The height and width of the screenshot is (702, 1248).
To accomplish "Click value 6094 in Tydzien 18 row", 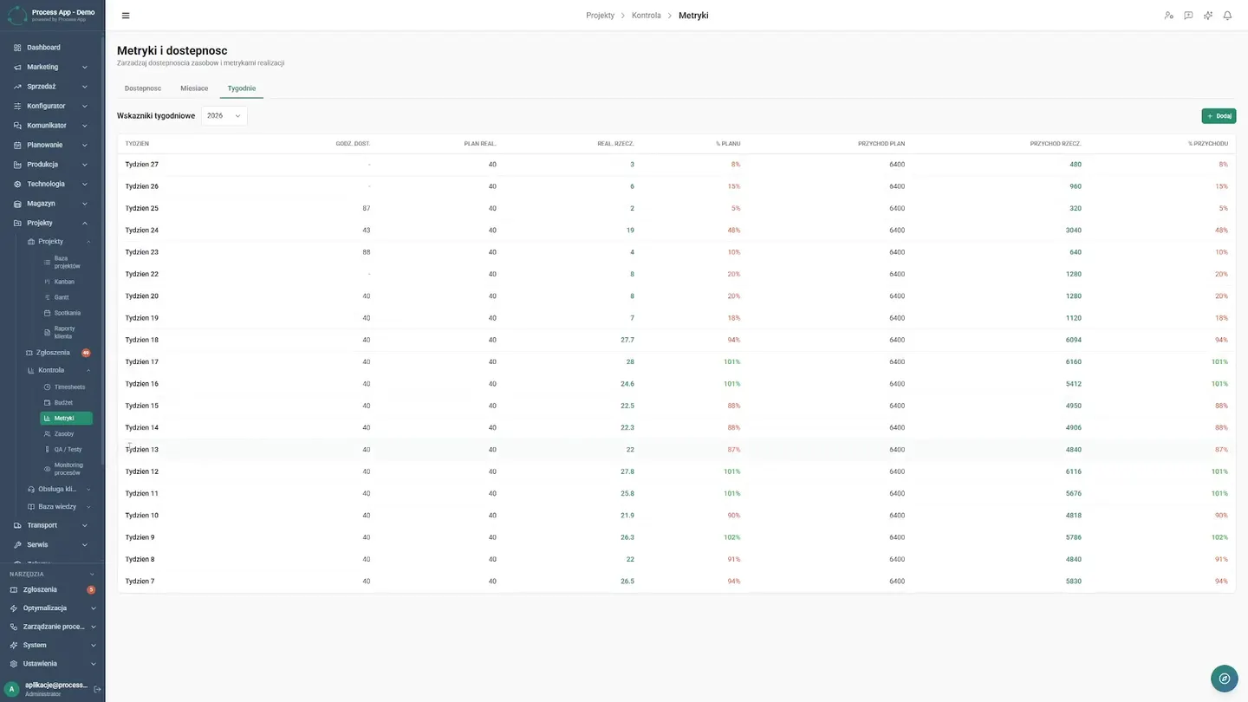I will pyautogui.click(x=1074, y=341).
